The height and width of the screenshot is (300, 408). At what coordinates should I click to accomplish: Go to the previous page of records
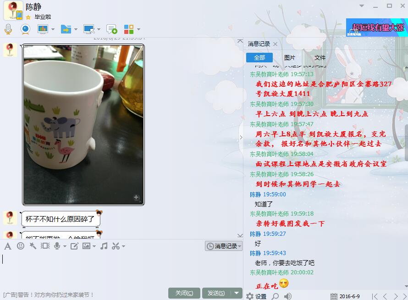pyautogui.click(x=386, y=296)
